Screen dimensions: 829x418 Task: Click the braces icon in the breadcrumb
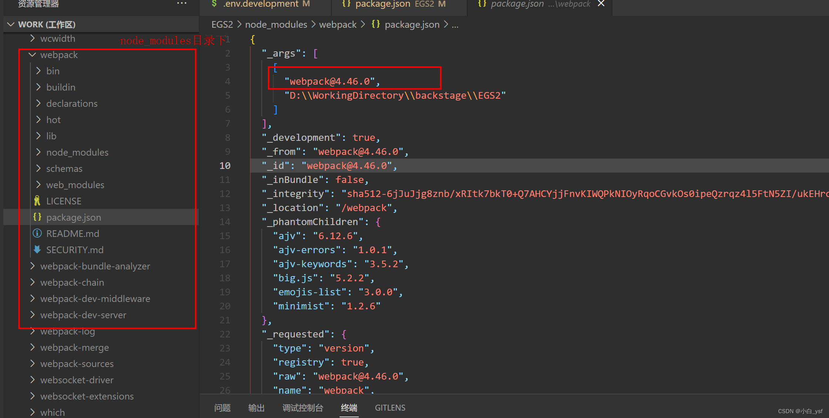(x=375, y=24)
